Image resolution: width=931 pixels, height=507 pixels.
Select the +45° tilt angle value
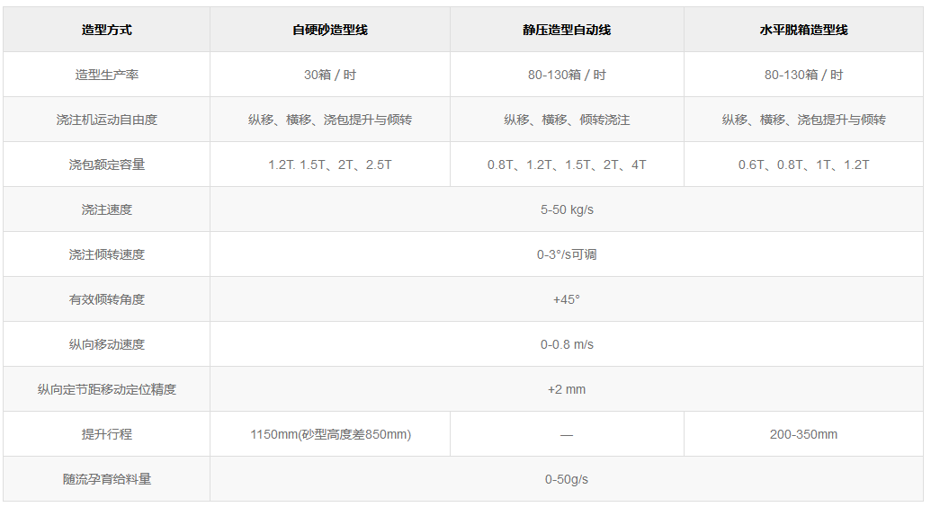[x=567, y=299]
